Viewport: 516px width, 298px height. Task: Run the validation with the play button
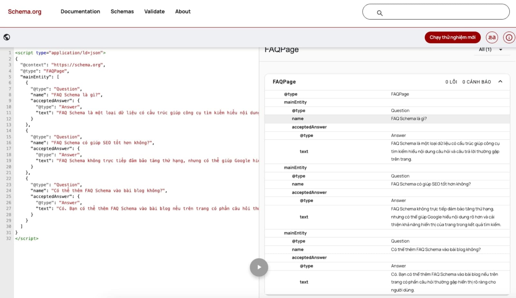(x=259, y=267)
